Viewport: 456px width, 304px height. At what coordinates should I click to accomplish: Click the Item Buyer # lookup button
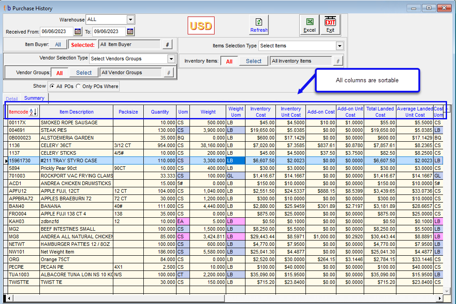click(x=167, y=45)
